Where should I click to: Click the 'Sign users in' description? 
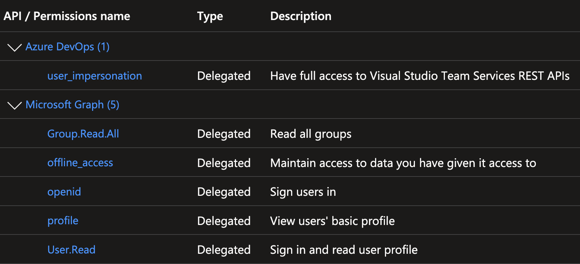(303, 191)
